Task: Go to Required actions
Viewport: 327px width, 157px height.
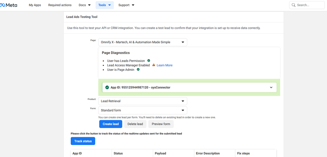Action: click(60, 5)
